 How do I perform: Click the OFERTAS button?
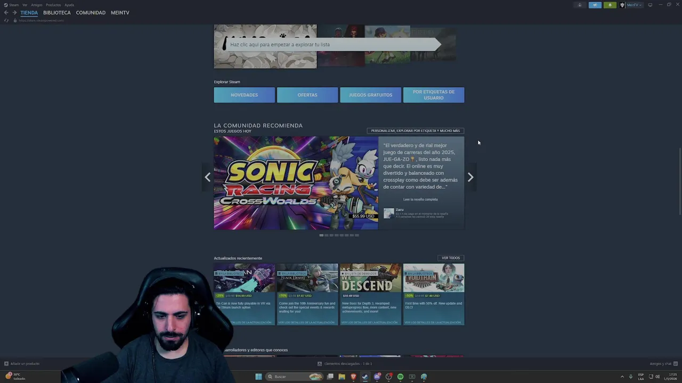coord(307,95)
